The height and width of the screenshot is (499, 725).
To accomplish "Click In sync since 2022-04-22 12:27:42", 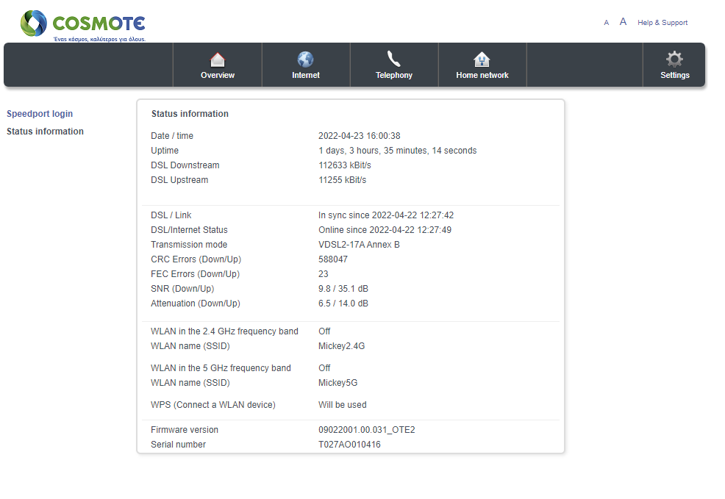I will (386, 215).
